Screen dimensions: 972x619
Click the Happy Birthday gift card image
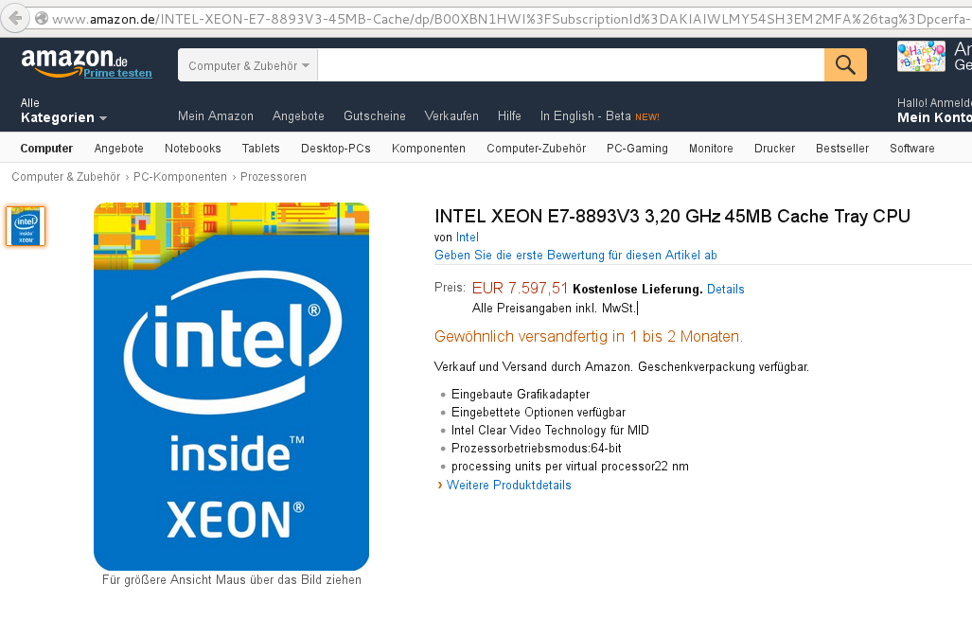920,57
